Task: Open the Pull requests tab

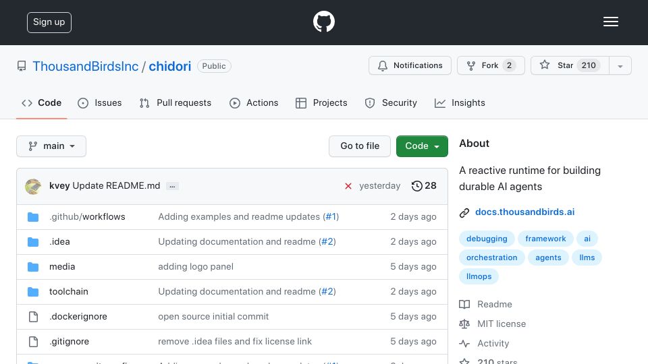Action: (x=175, y=102)
